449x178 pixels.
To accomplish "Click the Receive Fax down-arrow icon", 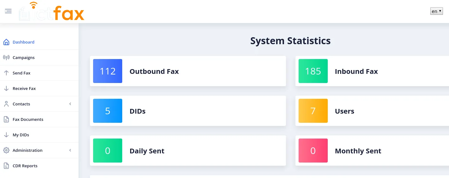I will (6, 88).
